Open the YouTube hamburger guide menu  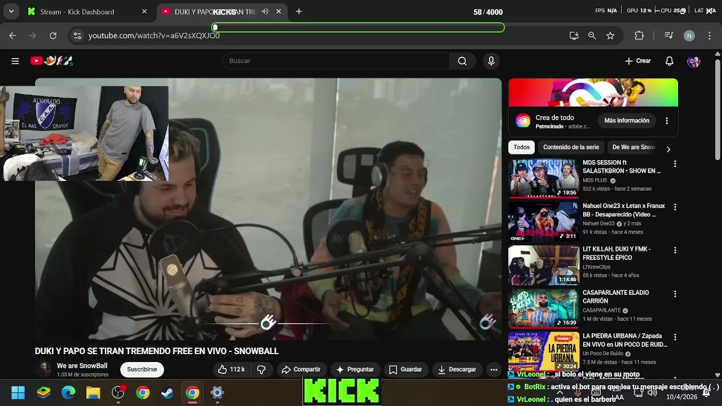(15, 61)
